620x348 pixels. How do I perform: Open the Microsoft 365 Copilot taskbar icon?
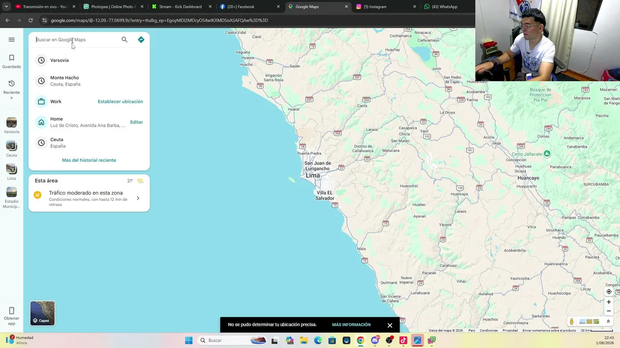pyautogui.click(x=290, y=340)
